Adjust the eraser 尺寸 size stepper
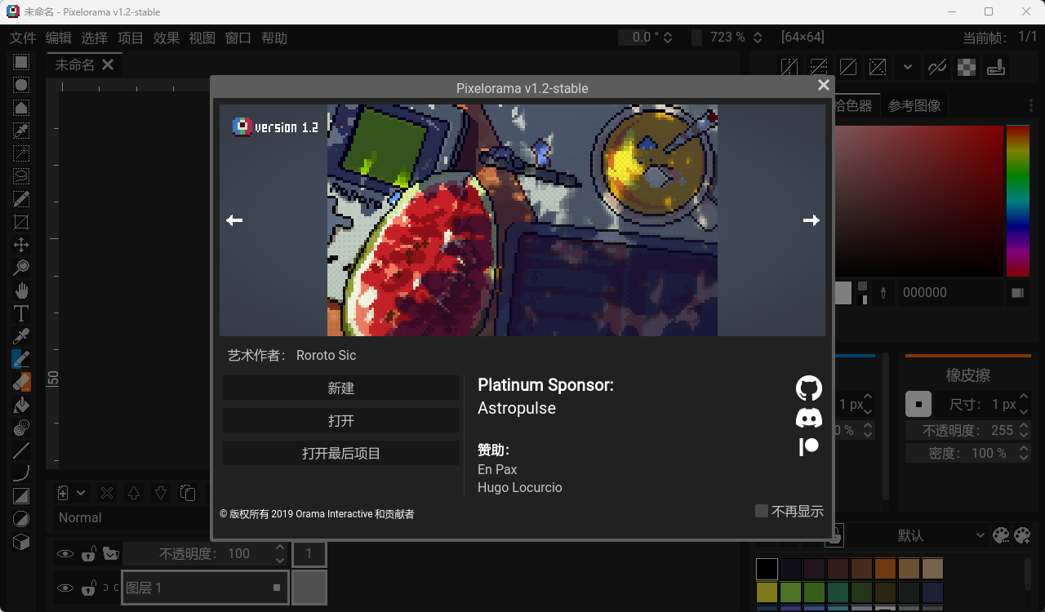The image size is (1045, 612). [x=1025, y=404]
